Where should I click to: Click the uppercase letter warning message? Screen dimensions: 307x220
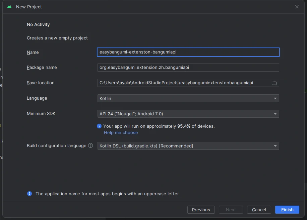point(107,194)
